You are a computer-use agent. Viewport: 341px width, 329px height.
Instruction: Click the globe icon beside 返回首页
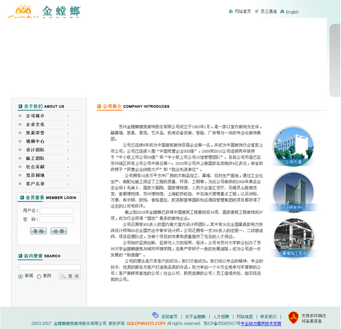point(155,315)
